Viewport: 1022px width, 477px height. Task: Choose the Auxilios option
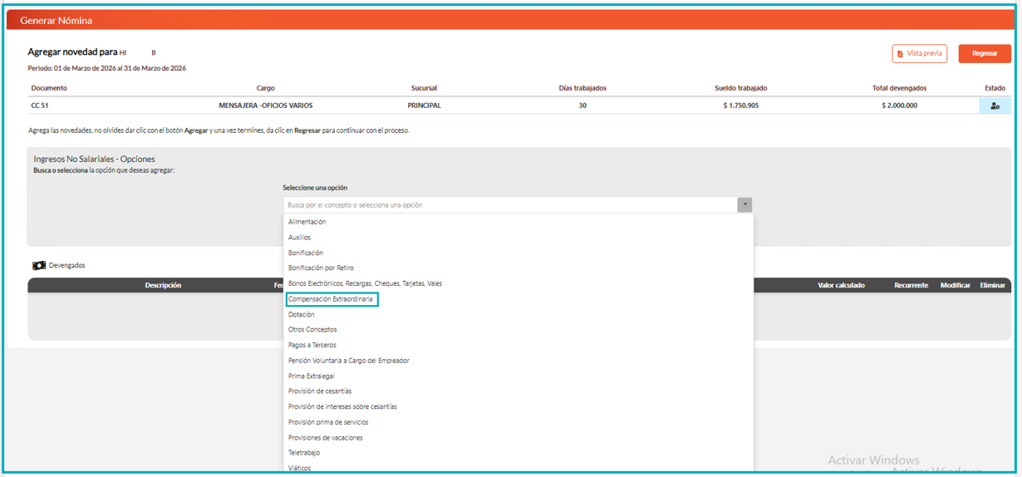(299, 238)
